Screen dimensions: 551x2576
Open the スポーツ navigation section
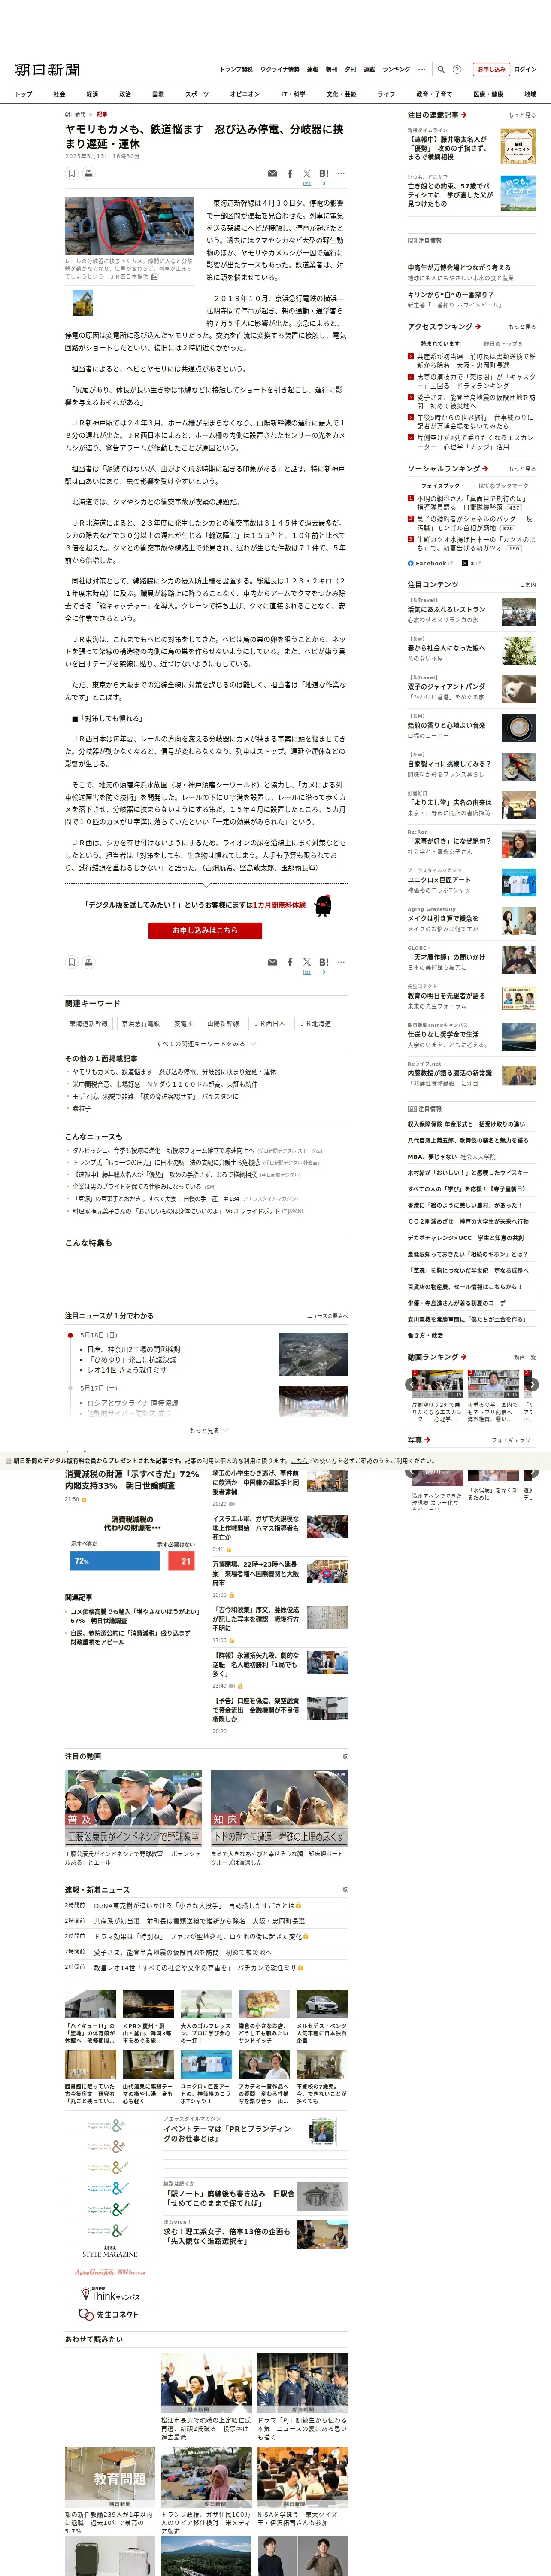pyautogui.click(x=197, y=94)
